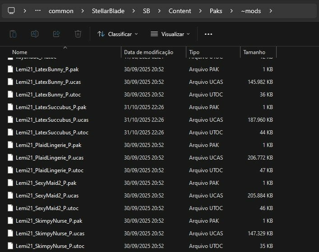Click date 31/10/2025 22:26 of LatexSuccubus_P.pak
Image resolution: width=319 pixels, height=252 pixels.
pyautogui.click(x=144, y=107)
